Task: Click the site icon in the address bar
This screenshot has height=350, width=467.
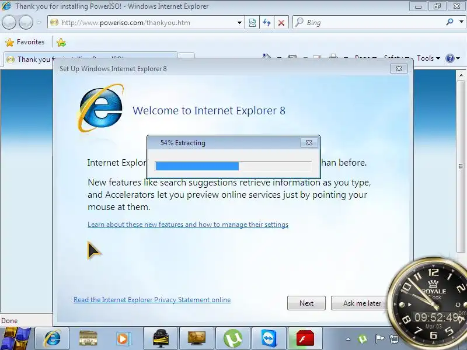Action: (54, 23)
